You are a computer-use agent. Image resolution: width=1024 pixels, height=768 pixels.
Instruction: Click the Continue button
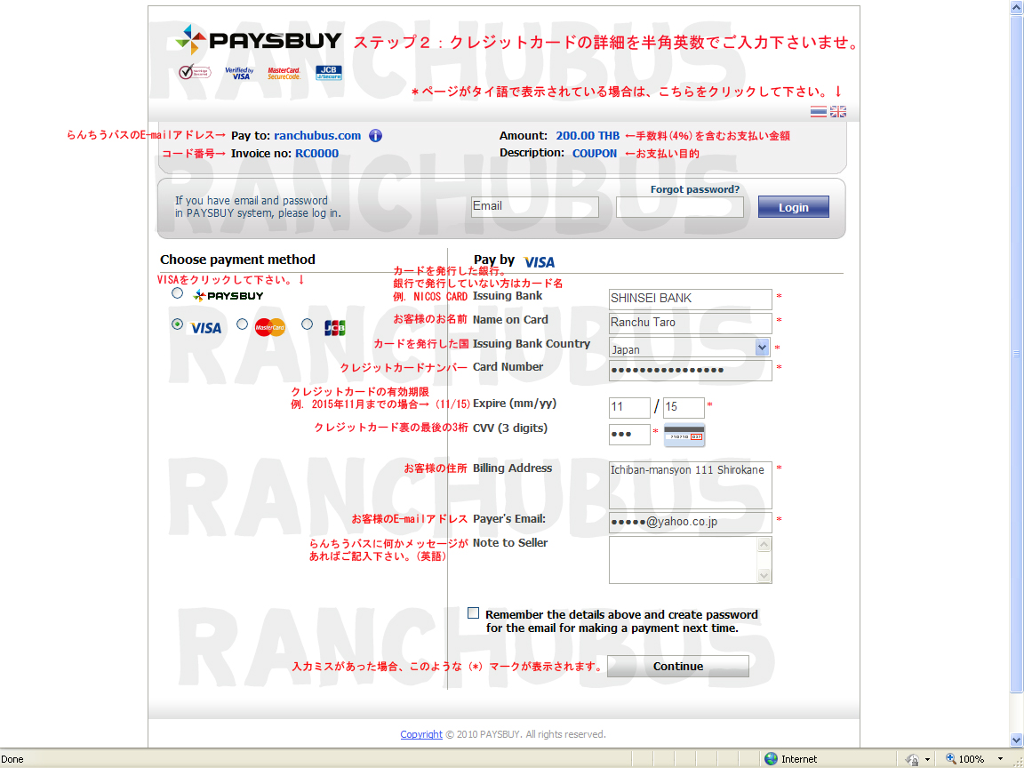(678, 666)
